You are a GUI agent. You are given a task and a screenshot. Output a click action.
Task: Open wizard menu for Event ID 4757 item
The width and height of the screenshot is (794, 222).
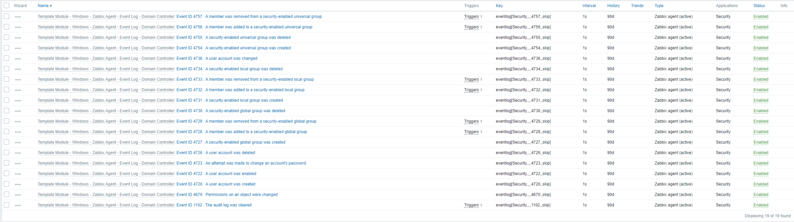click(x=18, y=17)
